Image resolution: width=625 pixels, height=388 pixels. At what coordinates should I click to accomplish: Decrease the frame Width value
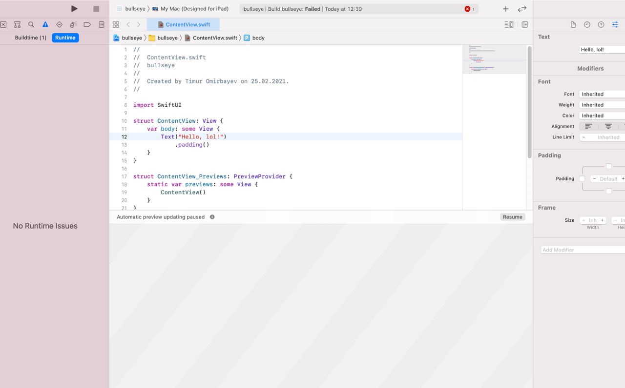coord(583,220)
